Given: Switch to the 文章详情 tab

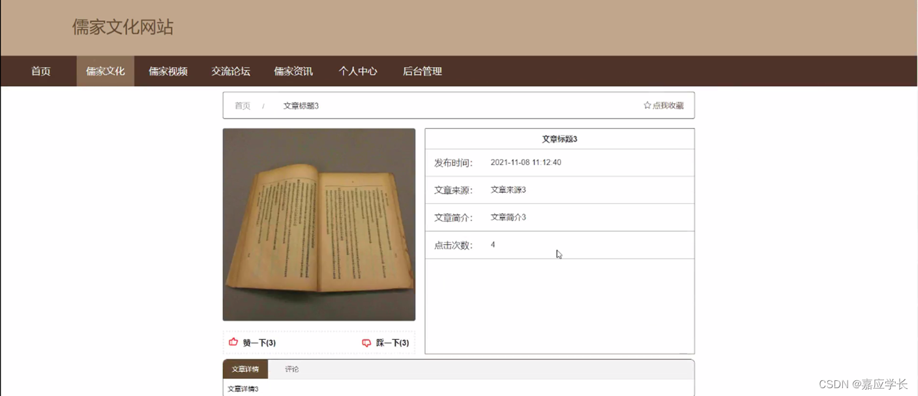Looking at the screenshot, I should (x=245, y=369).
